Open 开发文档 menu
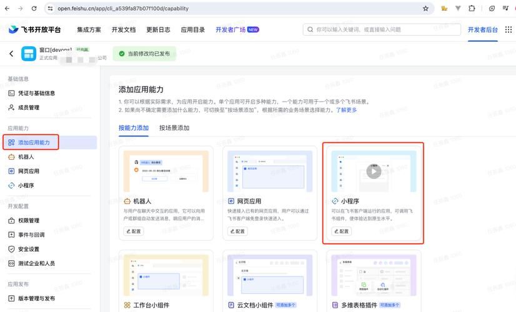This screenshot has height=312, width=516. [x=124, y=29]
